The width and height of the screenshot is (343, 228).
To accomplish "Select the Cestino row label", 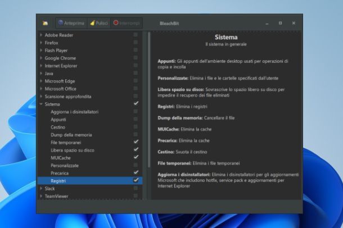I will tap(58, 127).
